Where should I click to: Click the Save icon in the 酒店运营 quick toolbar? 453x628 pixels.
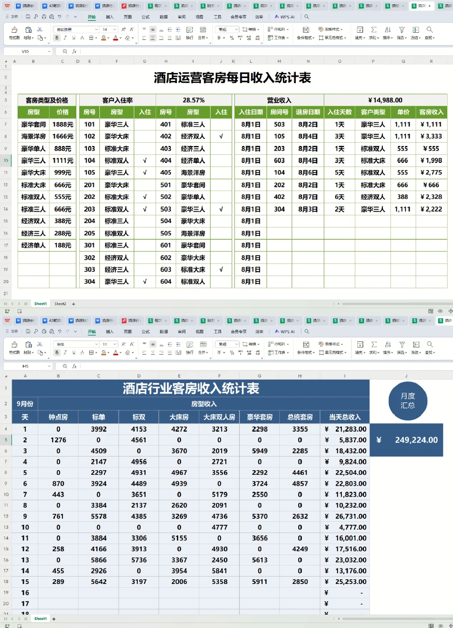pos(28,17)
